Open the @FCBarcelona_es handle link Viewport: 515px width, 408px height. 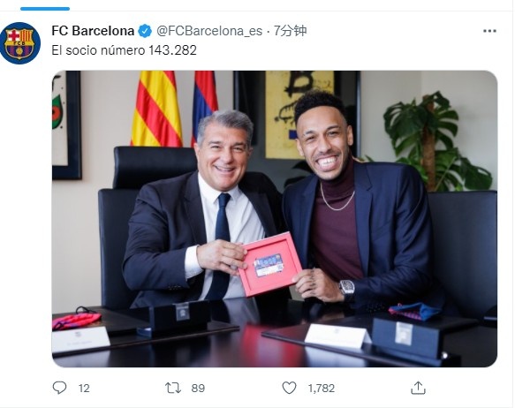tap(209, 31)
